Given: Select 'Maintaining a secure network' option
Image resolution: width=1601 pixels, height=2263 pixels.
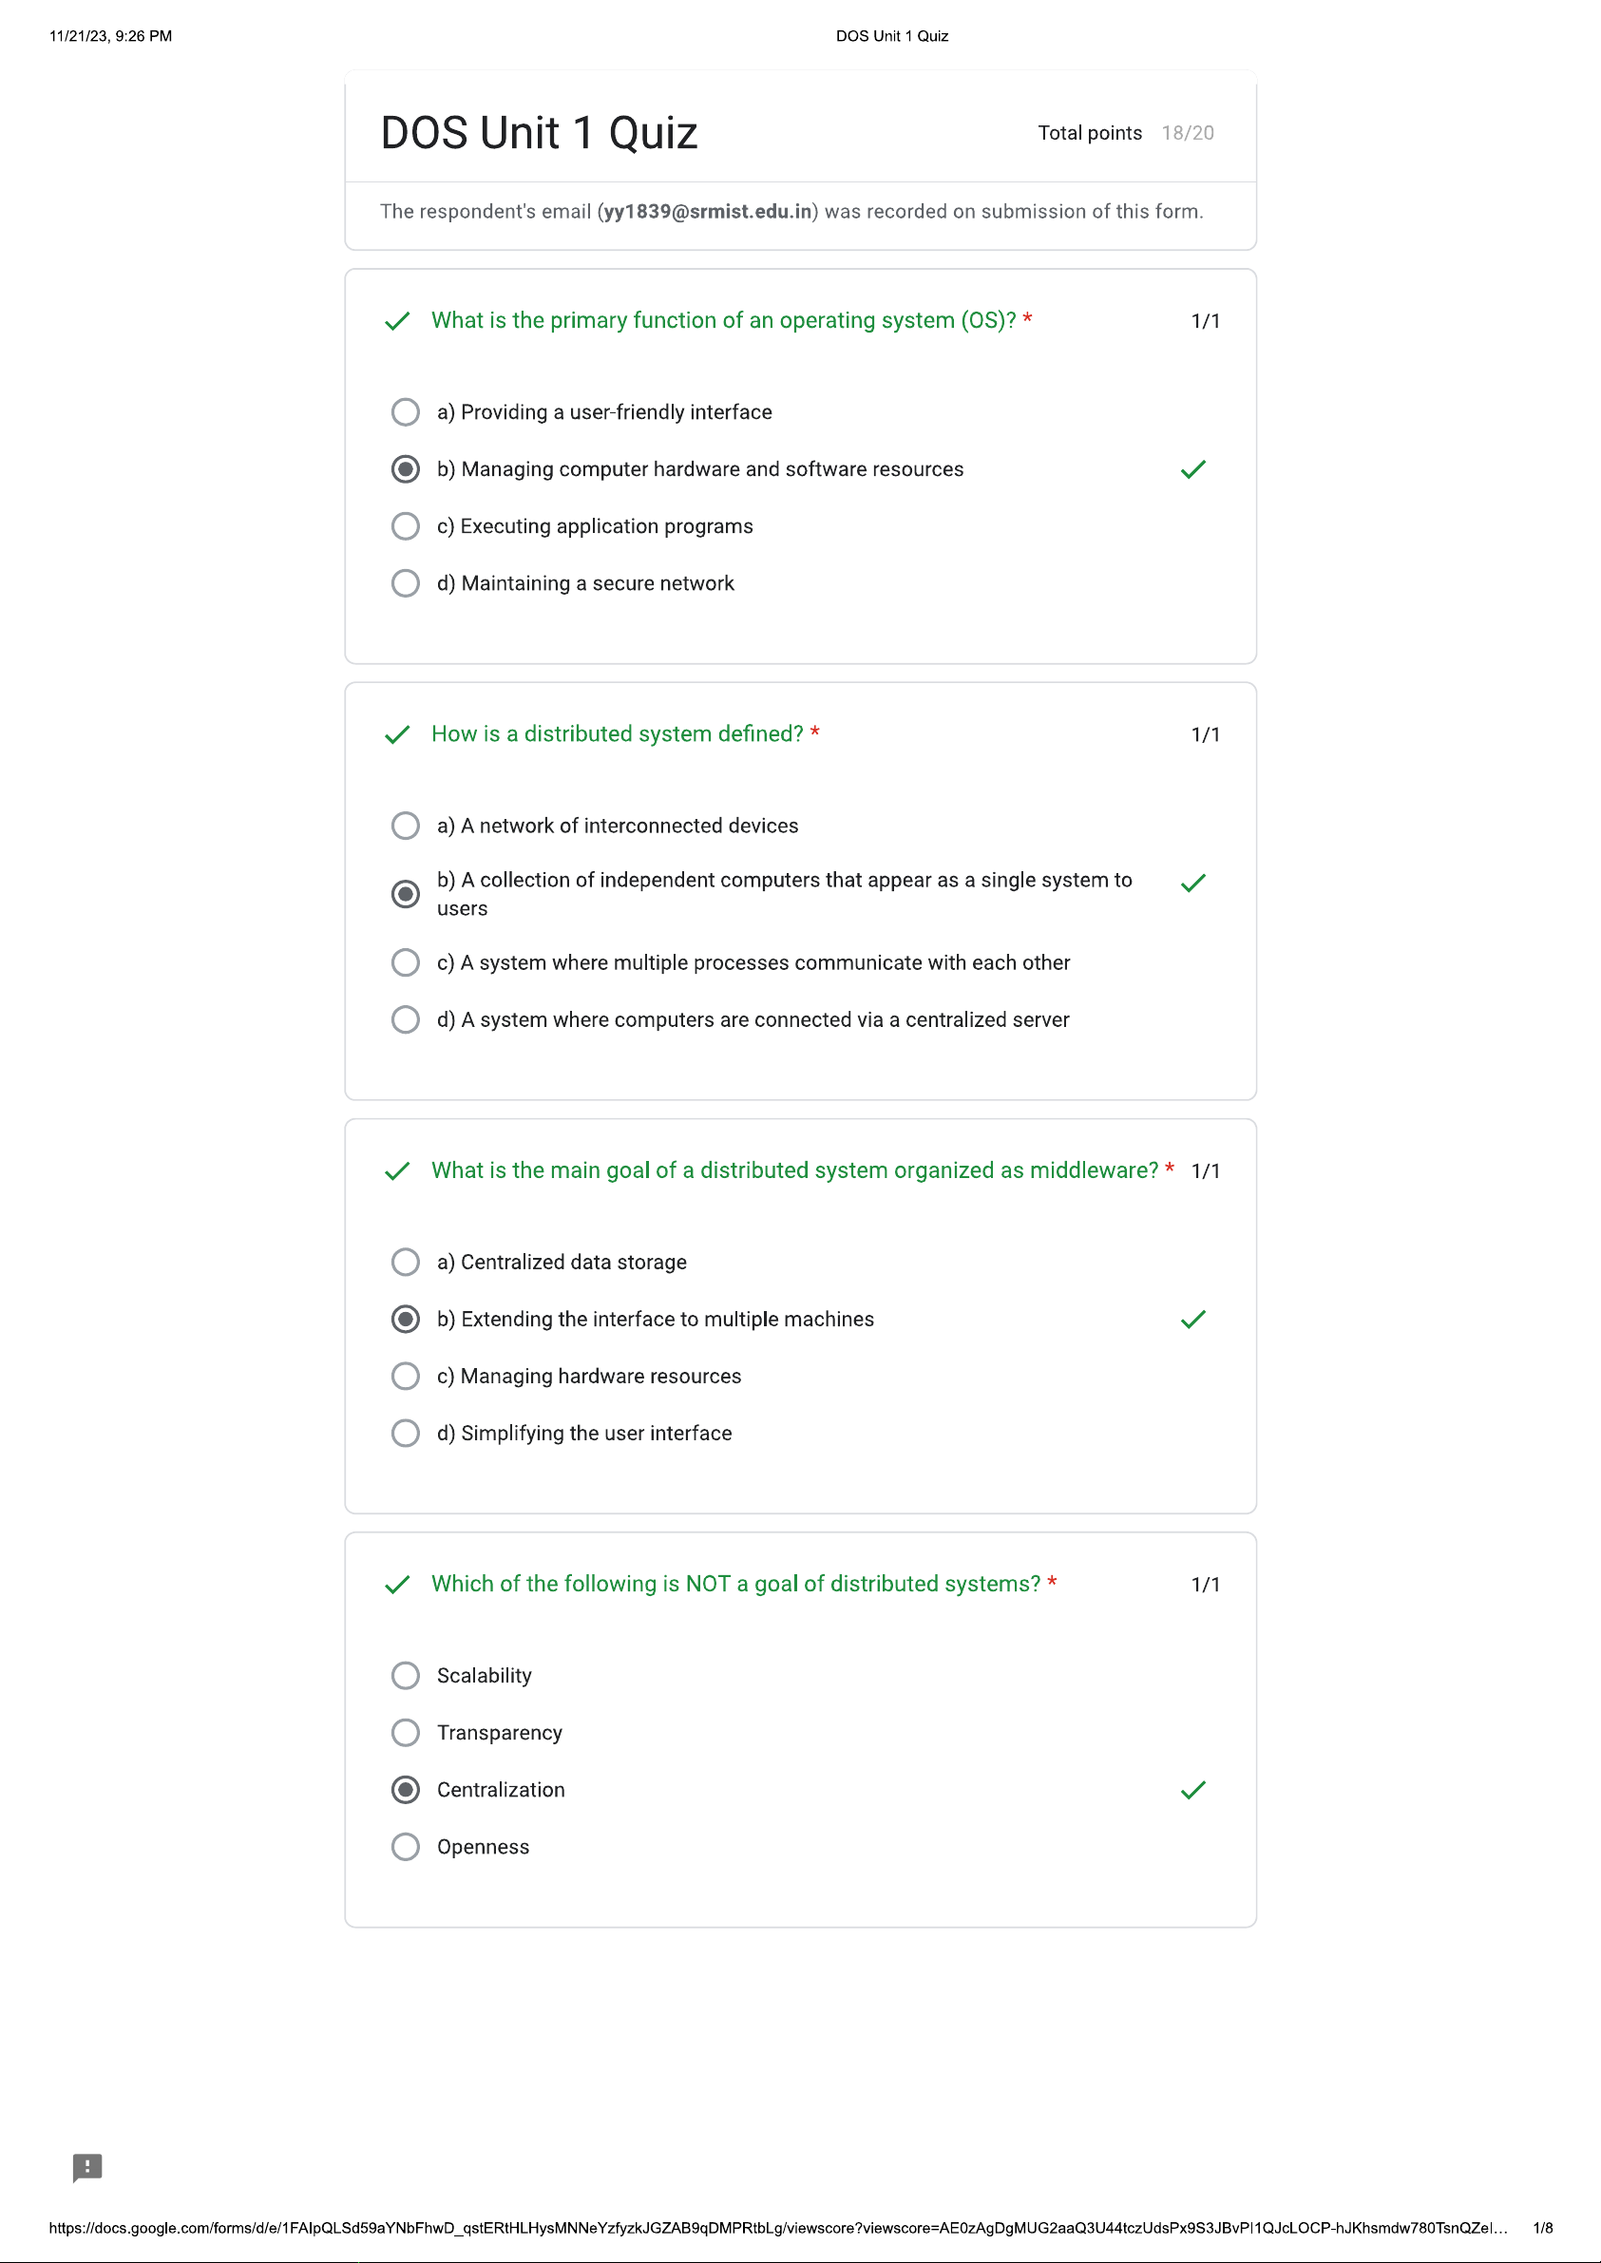Looking at the screenshot, I should click(405, 583).
